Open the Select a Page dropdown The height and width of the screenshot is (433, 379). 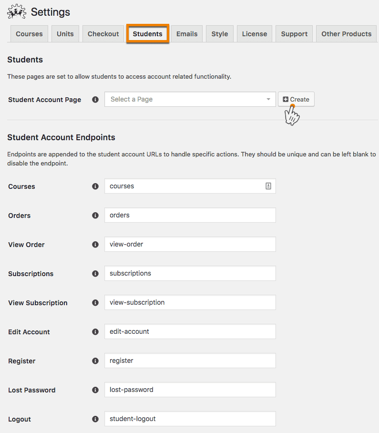pyautogui.click(x=190, y=99)
